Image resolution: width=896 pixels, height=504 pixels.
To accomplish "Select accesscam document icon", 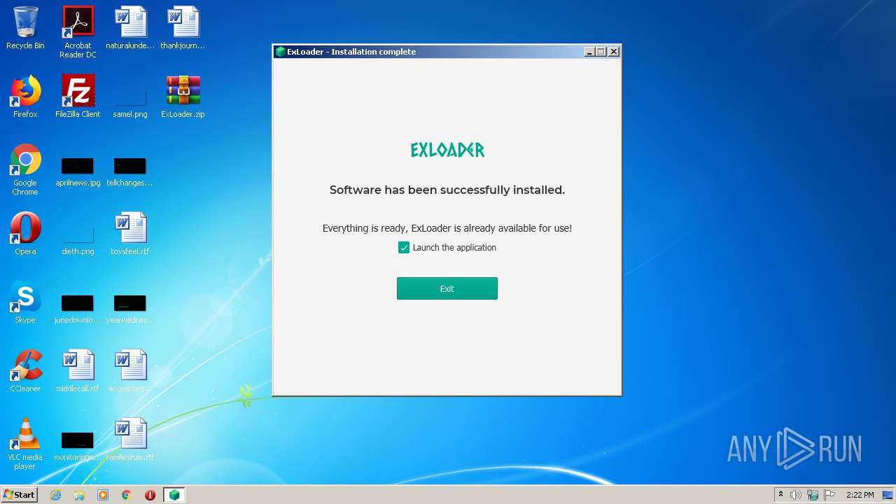I will tap(130, 371).
